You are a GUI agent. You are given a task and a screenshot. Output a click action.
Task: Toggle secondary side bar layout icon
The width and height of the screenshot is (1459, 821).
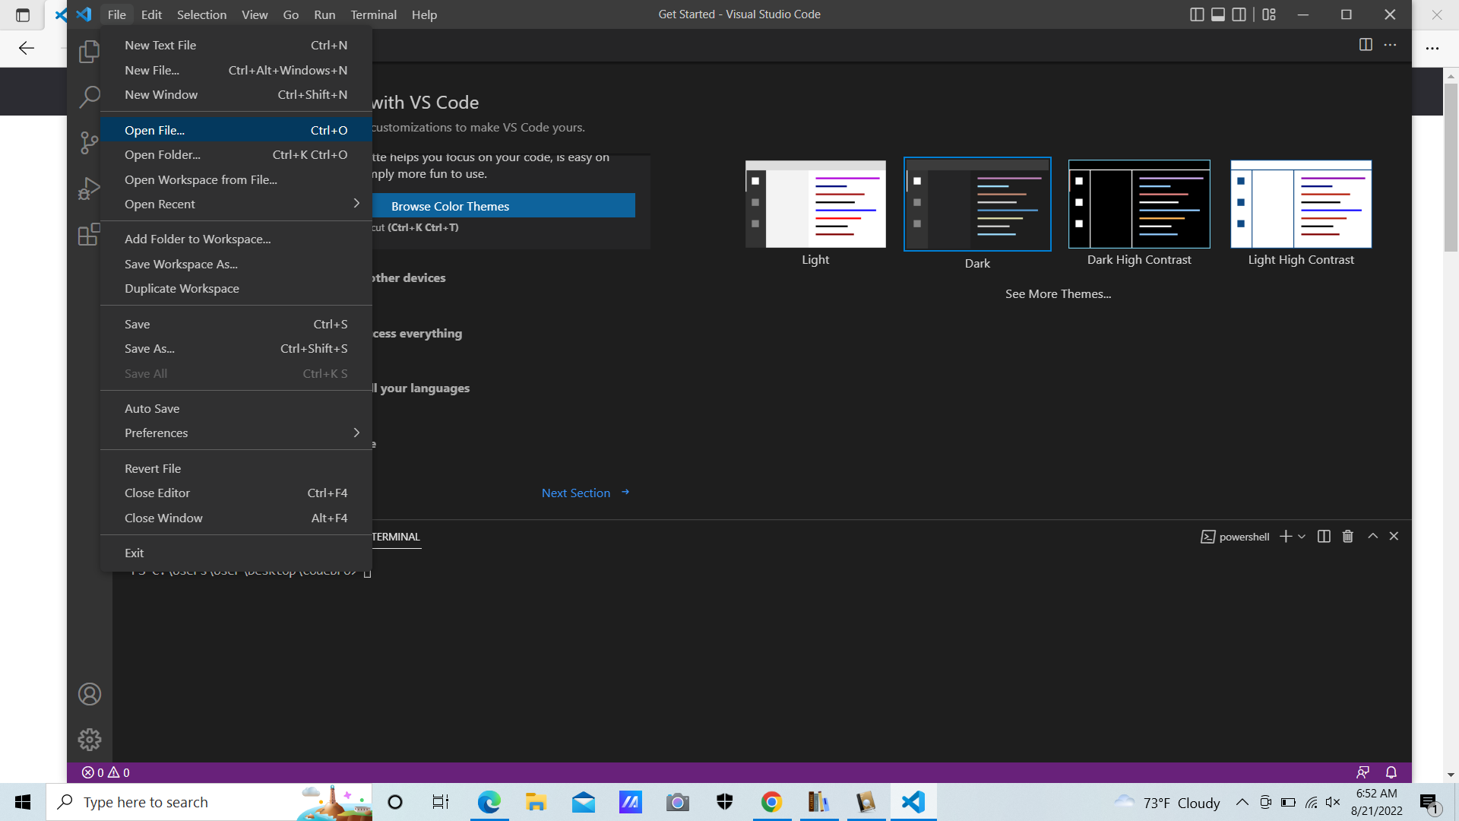click(x=1239, y=14)
